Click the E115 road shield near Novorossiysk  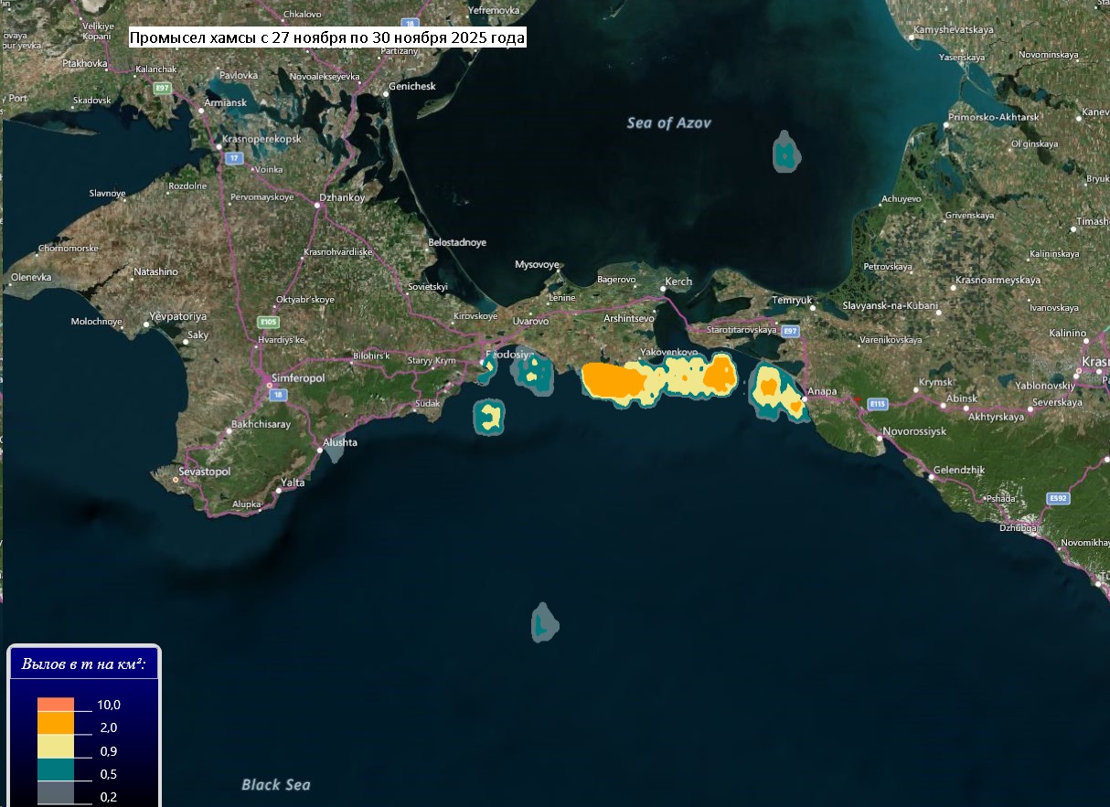pos(878,403)
